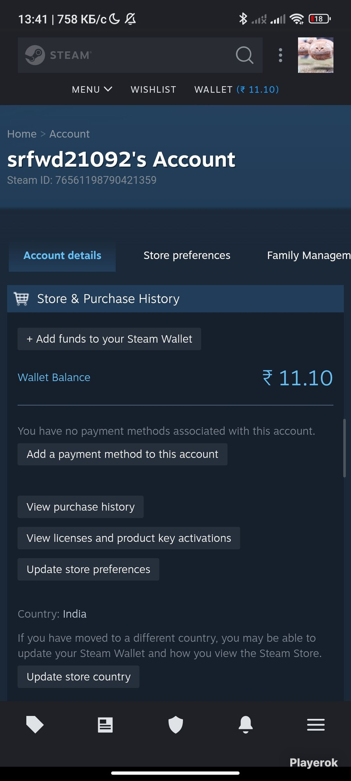
Task: Click Add funds to your Steam Wallet
Action: [x=109, y=339]
